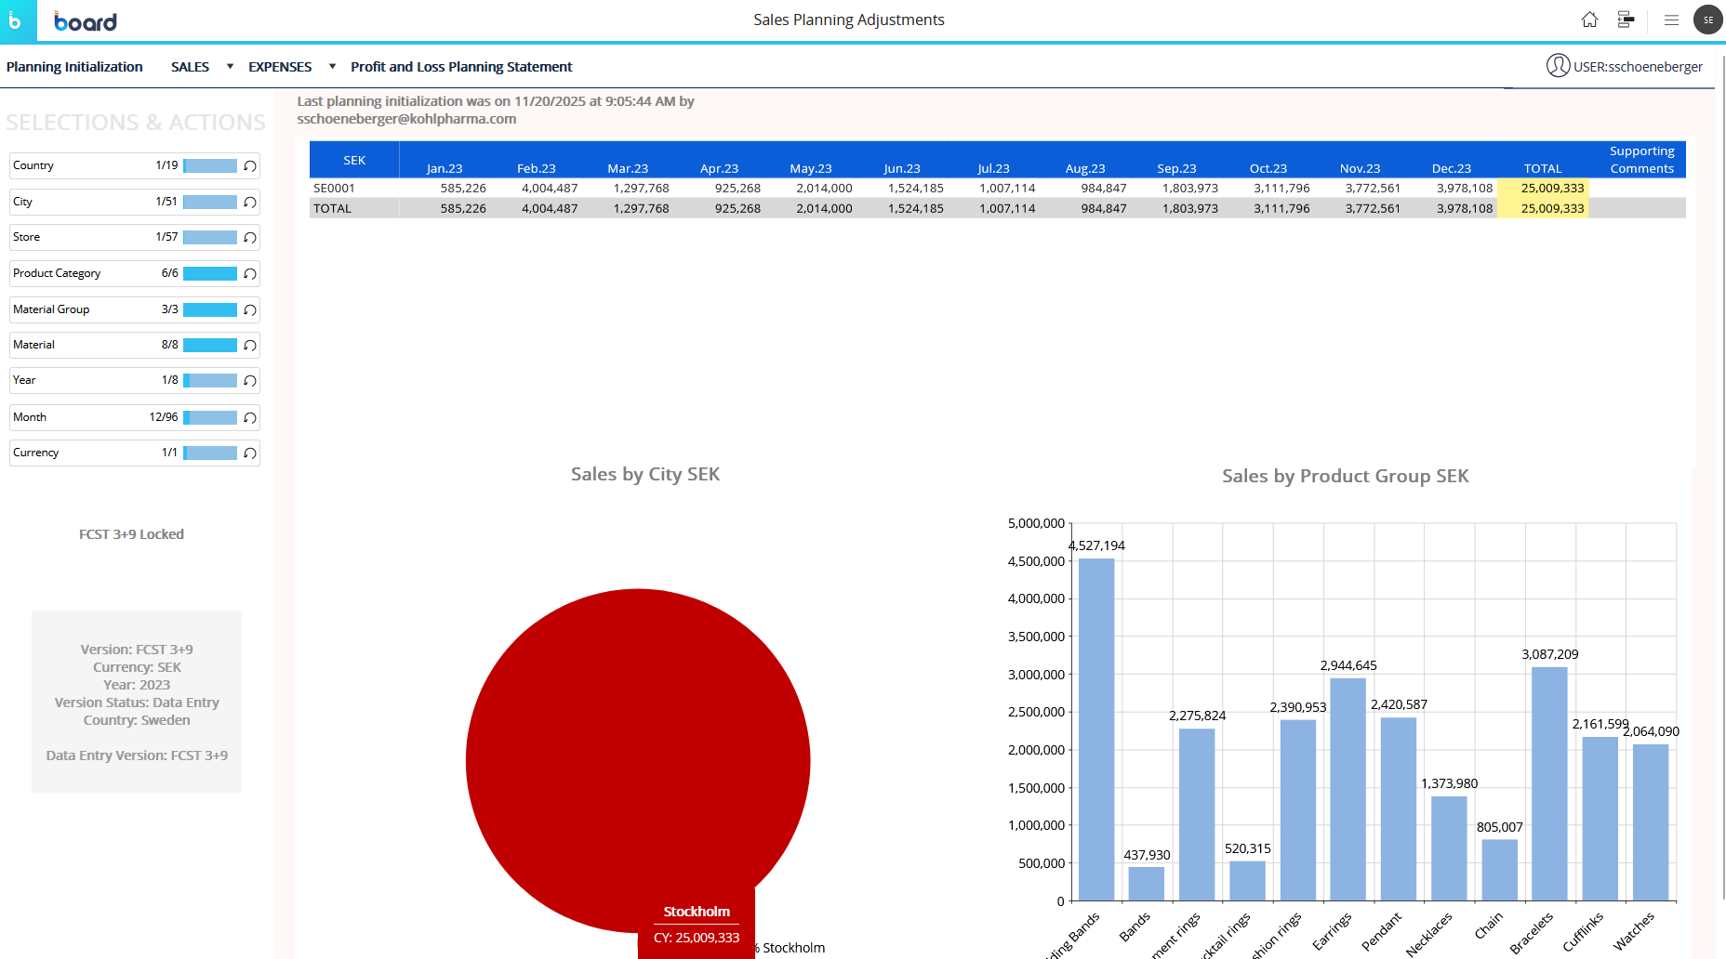Reset the Month selection
Image resolution: width=1726 pixels, height=959 pixels.
tap(249, 418)
